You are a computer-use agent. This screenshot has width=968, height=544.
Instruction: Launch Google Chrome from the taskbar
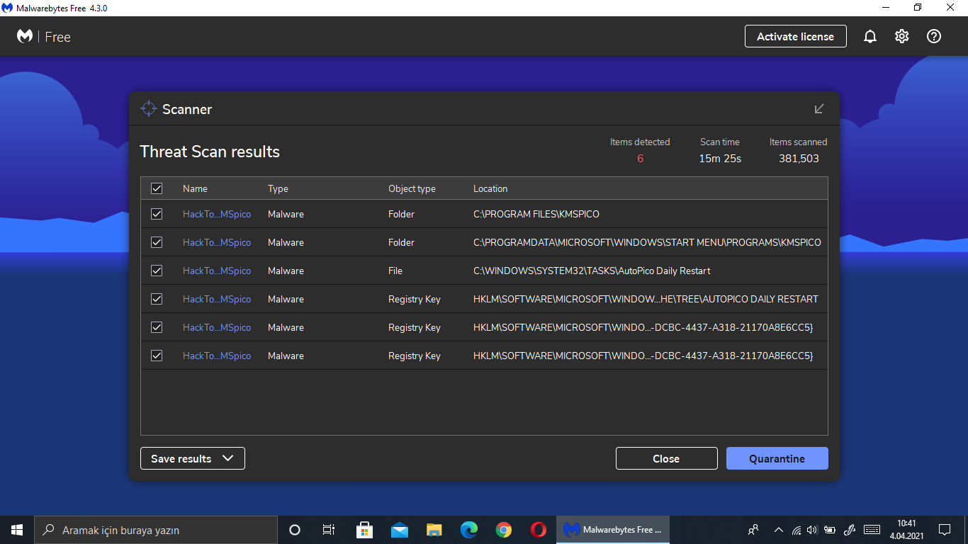(504, 530)
